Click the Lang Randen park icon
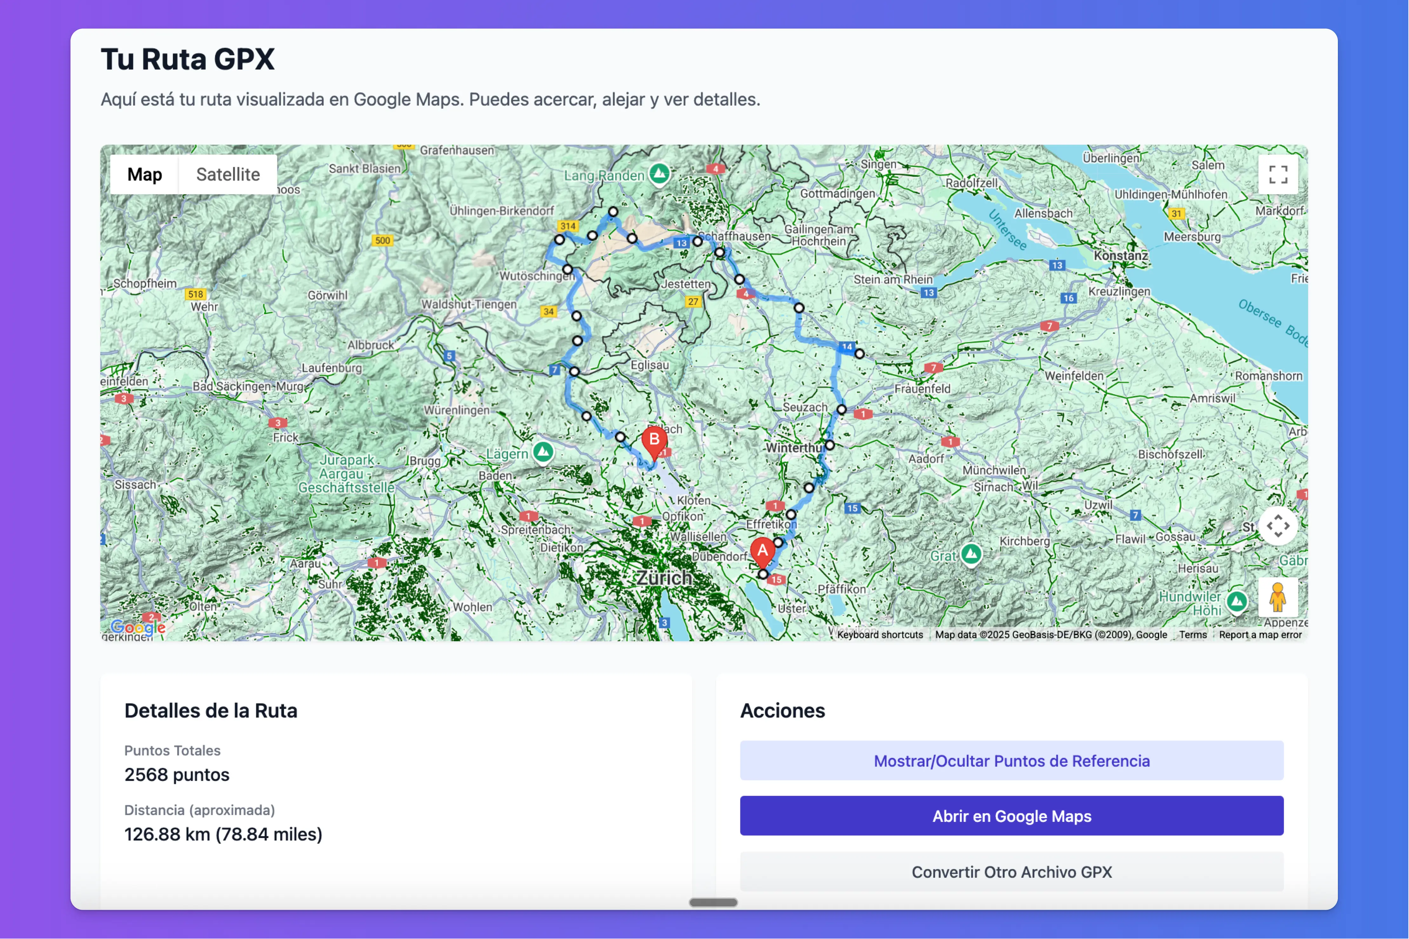This screenshot has width=1409, height=939. tap(659, 174)
